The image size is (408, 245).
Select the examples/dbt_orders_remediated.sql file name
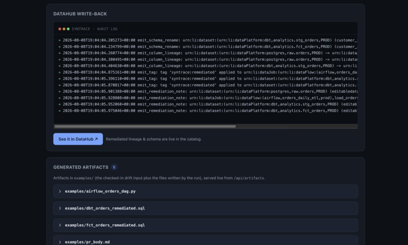tap(105, 208)
